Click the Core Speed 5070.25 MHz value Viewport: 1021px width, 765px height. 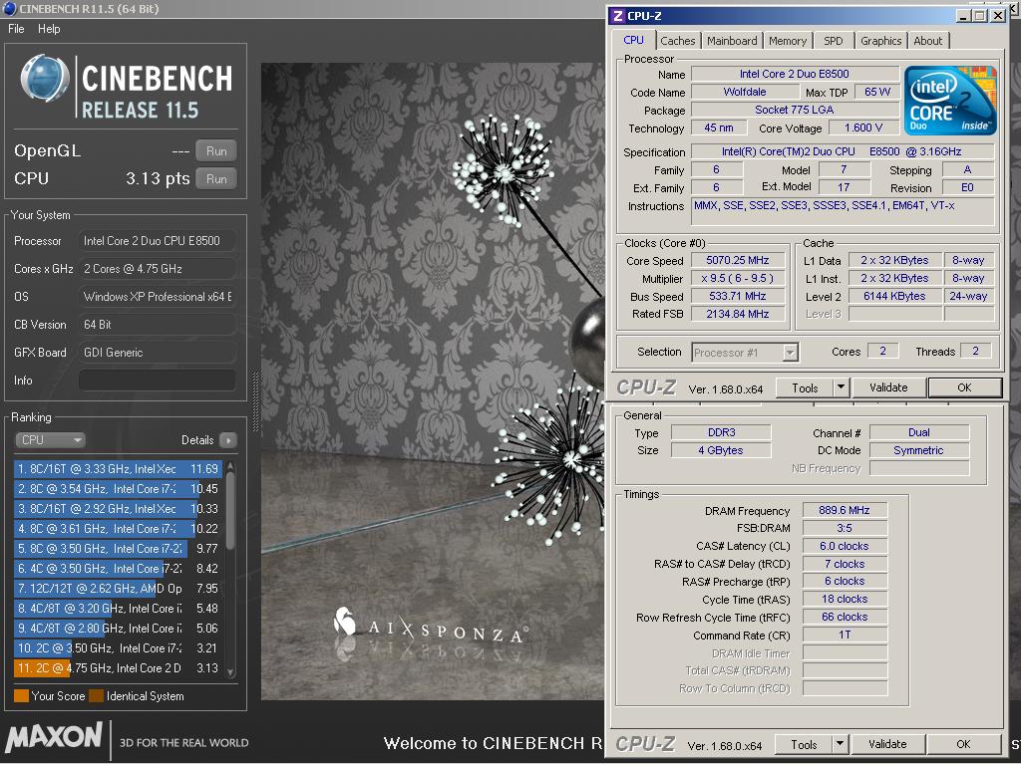click(738, 260)
